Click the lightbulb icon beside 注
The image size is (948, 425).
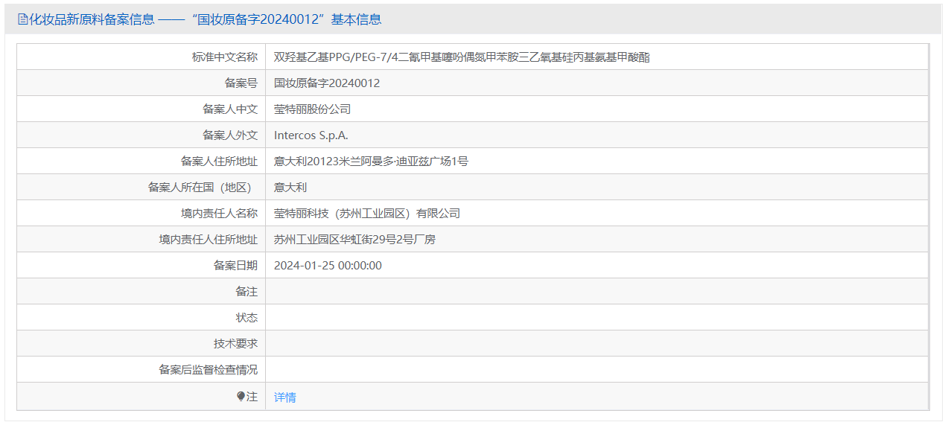pos(241,397)
